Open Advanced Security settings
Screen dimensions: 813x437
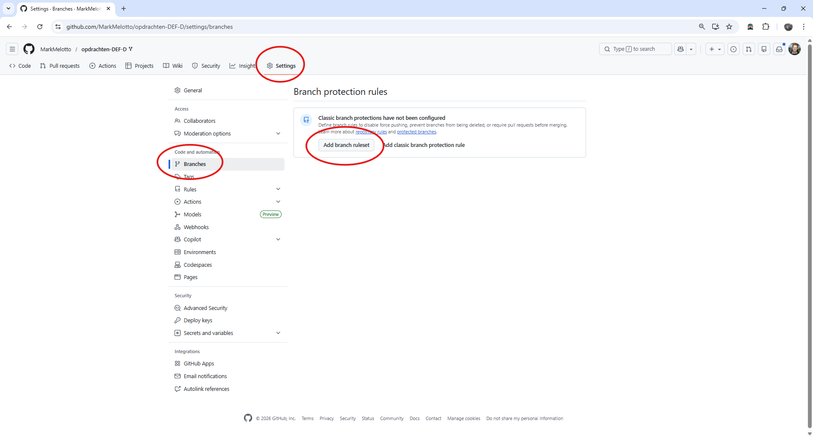coord(228,308)
